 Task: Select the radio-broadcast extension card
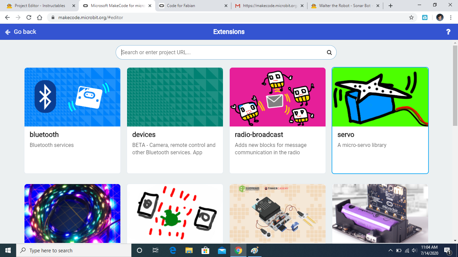pyautogui.click(x=278, y=120)
